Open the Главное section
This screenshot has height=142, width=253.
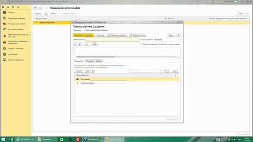pyautogui.click(x=11, y=13)
